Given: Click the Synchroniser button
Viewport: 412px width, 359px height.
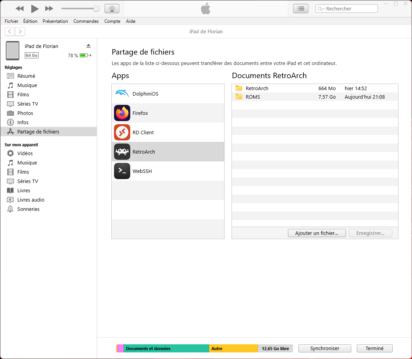Looking at the screenshot, I should [x=324, y=348].
